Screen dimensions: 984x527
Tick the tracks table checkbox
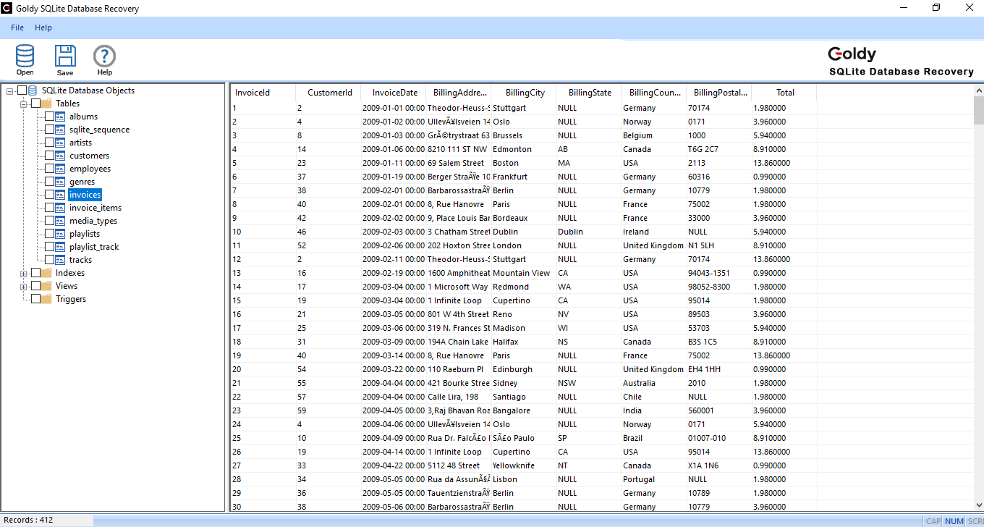click(49, 260)
